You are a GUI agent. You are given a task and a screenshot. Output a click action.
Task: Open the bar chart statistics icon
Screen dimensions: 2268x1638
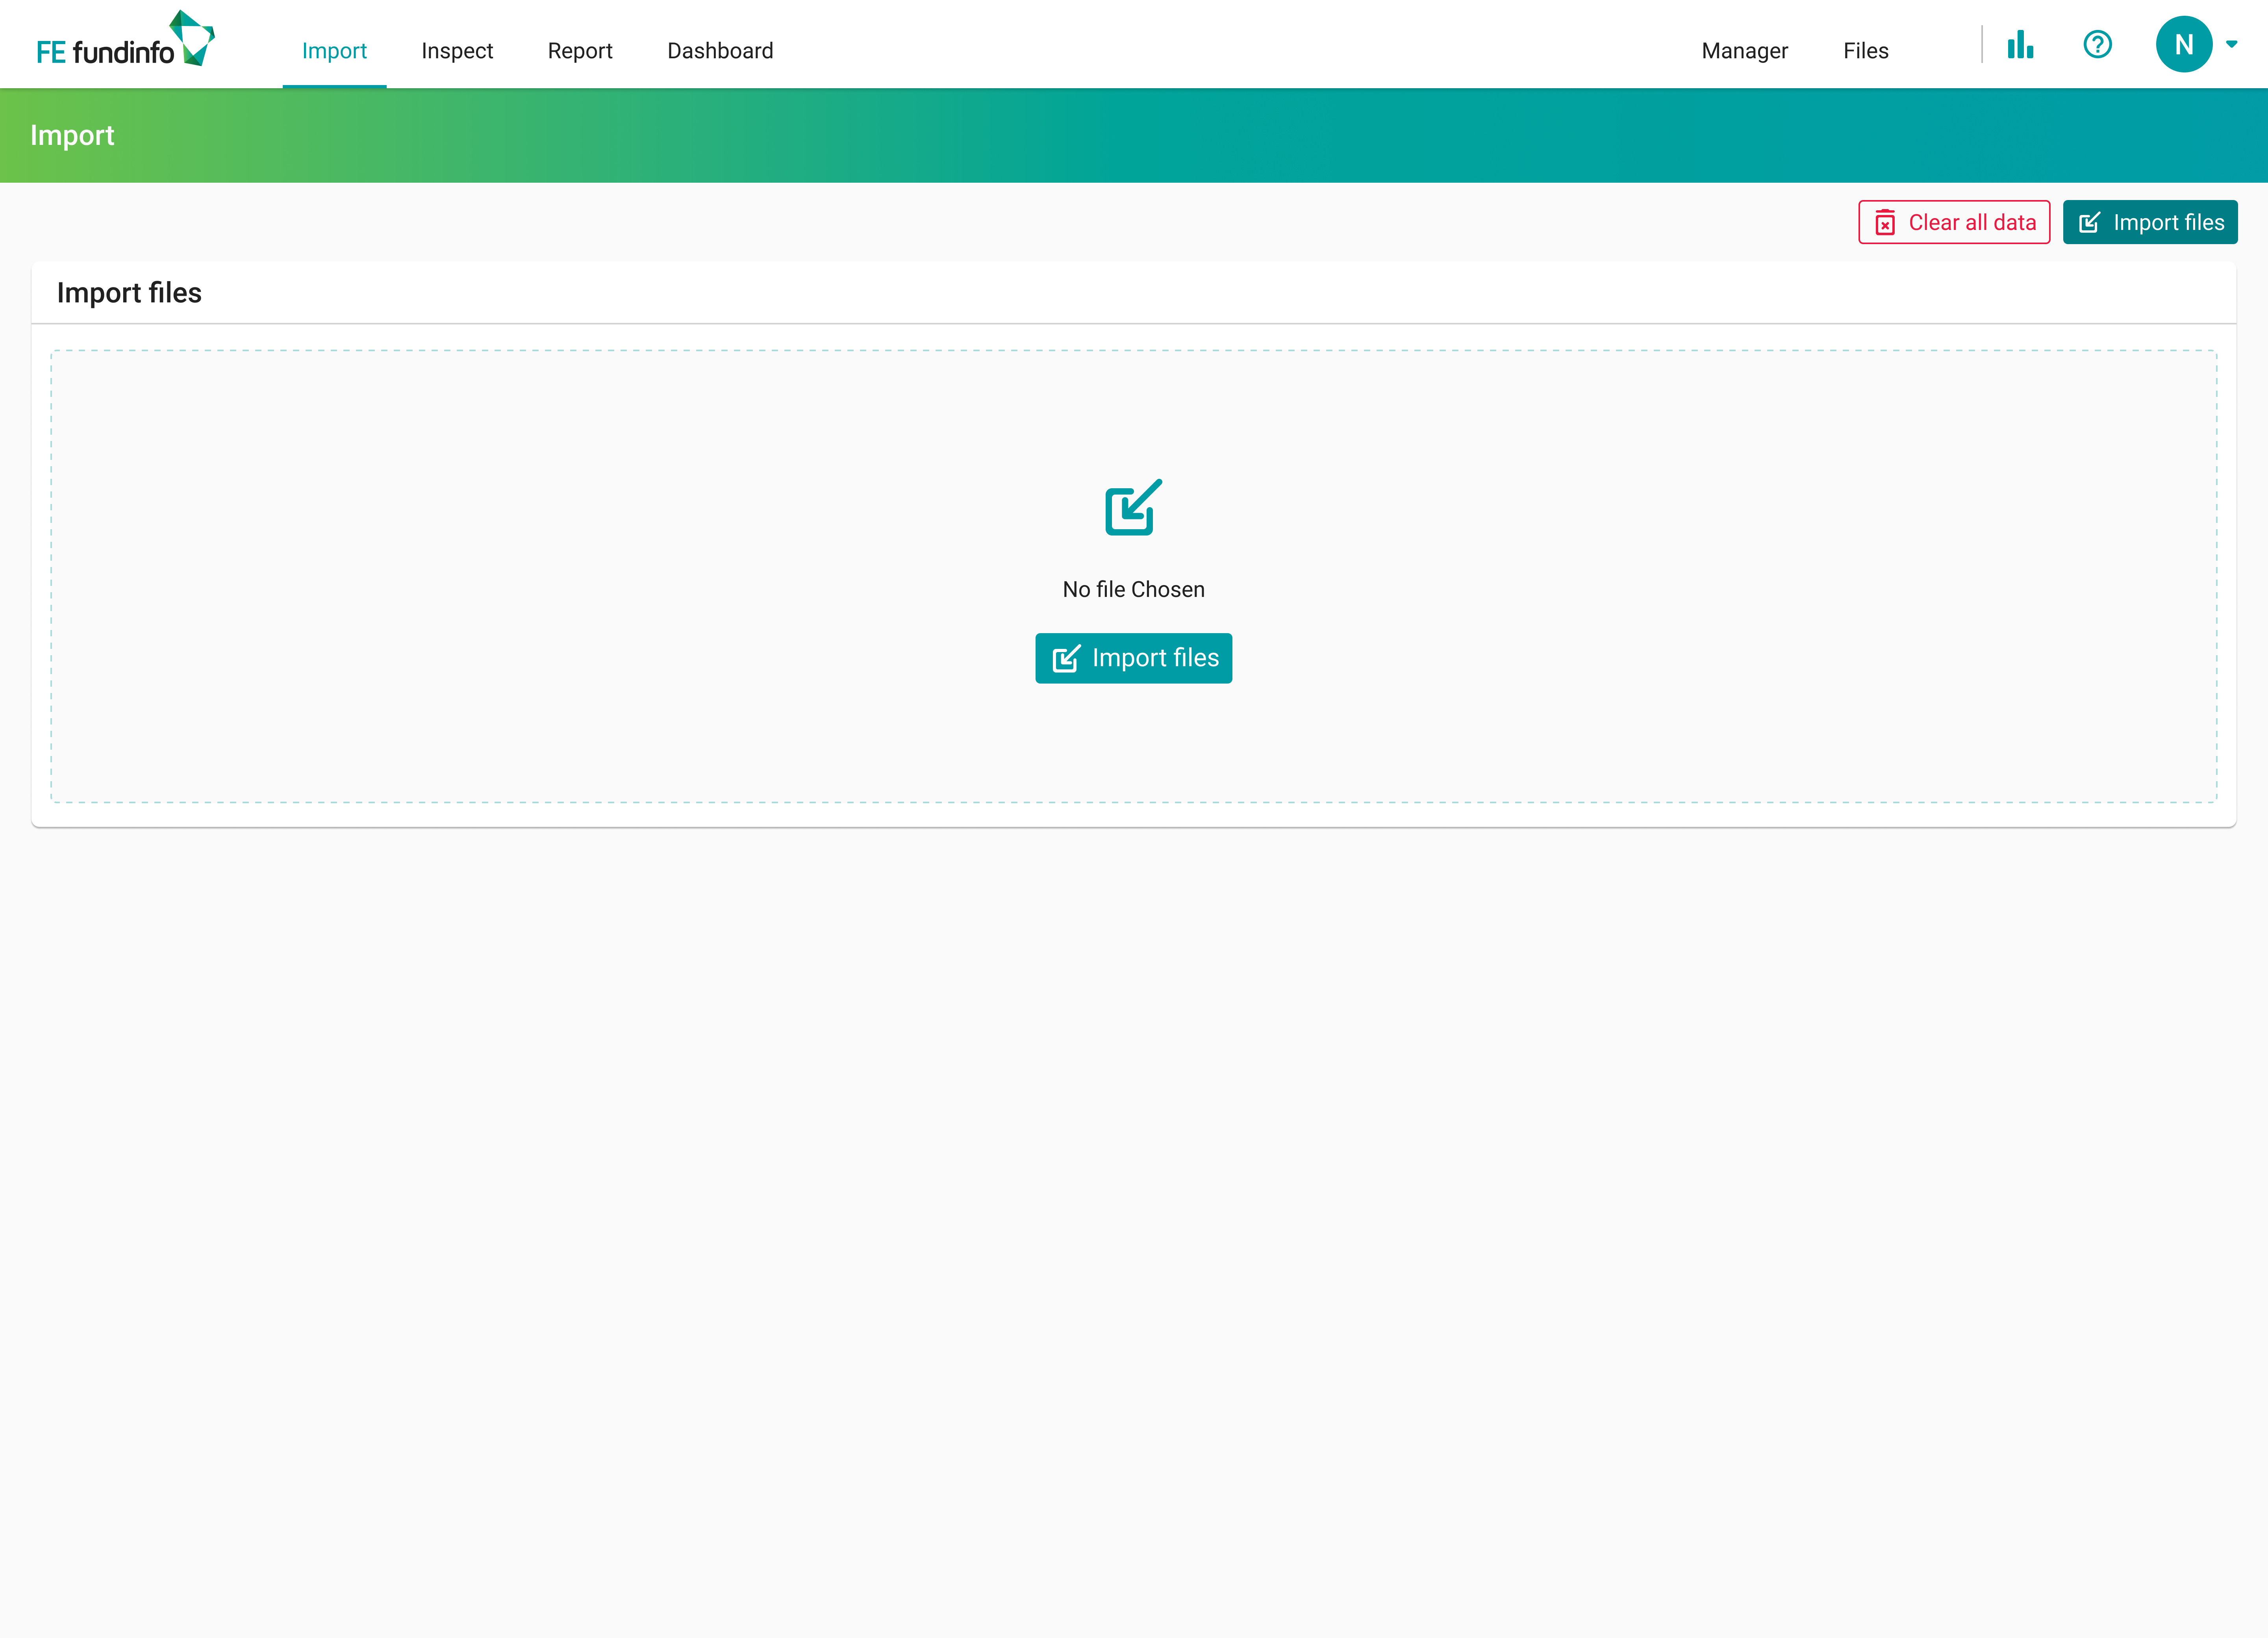click(2020, 44)
